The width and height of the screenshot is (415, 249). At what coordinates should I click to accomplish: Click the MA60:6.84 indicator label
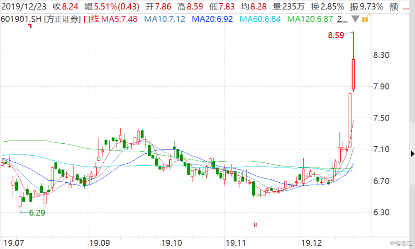click(x=260, y=19)
